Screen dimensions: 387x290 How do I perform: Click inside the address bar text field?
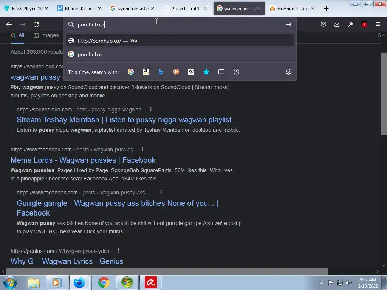(x=180, y=25)
